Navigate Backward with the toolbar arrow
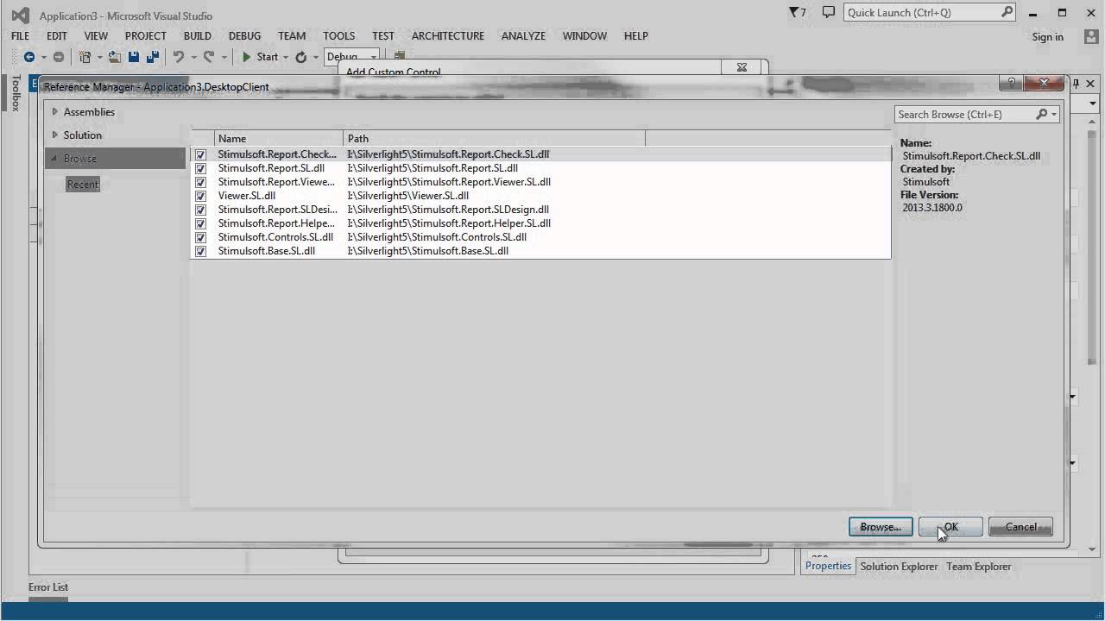The width and height of the screenshot is (1105, 621). pos(29,57)
